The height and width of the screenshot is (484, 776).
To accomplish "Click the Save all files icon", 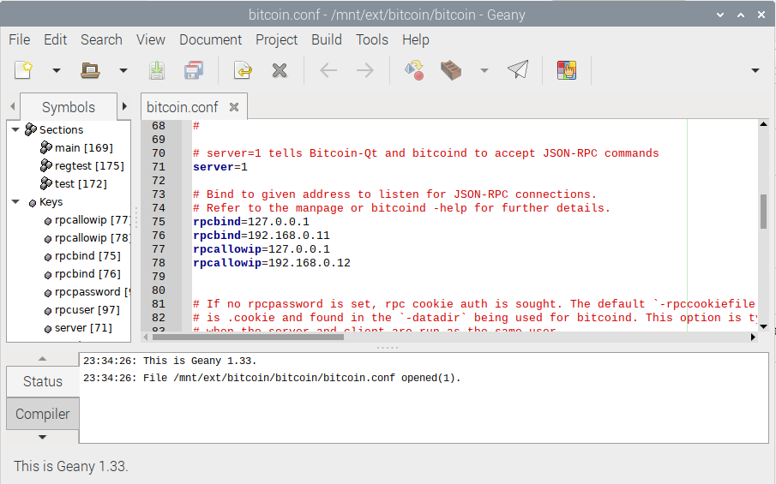I will tap(194, 70).
